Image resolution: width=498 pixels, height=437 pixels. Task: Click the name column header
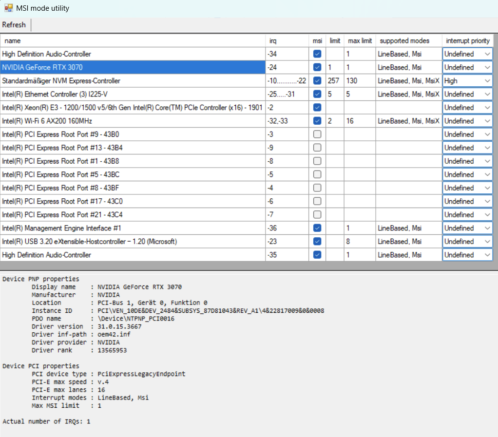pyautogui.click(x=133, y=40)
